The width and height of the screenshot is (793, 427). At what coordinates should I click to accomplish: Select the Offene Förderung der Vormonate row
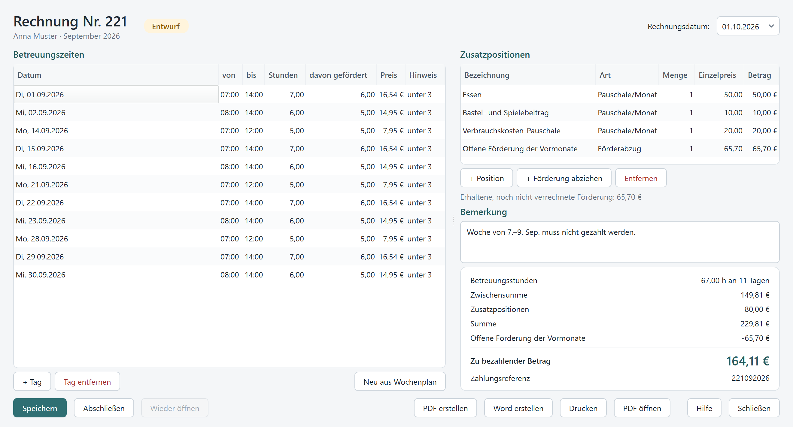click(x=620, y=148)
